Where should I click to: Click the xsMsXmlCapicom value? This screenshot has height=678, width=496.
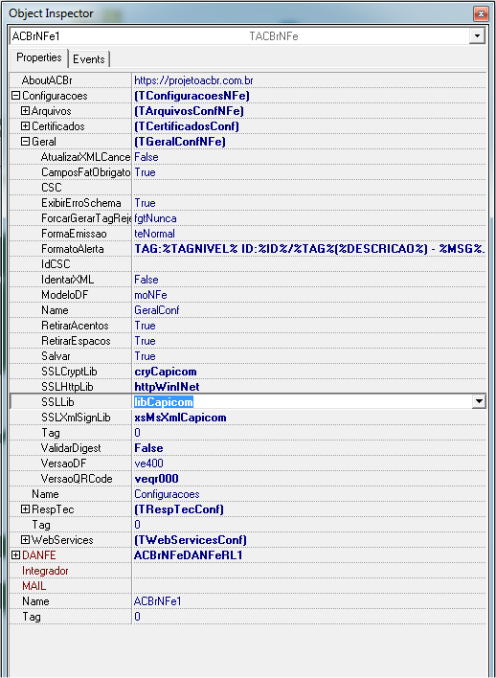coord(180,418)
